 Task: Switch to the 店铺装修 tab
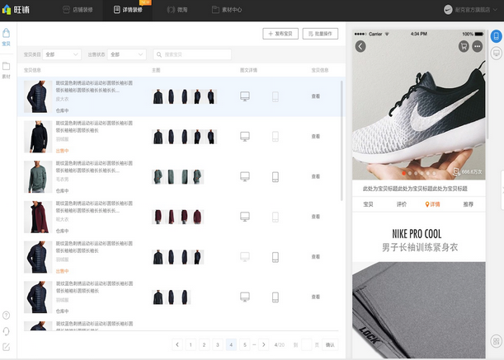pyautogui.click(x=79, y=9)
